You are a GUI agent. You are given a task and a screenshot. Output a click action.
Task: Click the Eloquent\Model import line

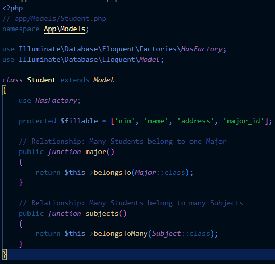coord(83,60)
